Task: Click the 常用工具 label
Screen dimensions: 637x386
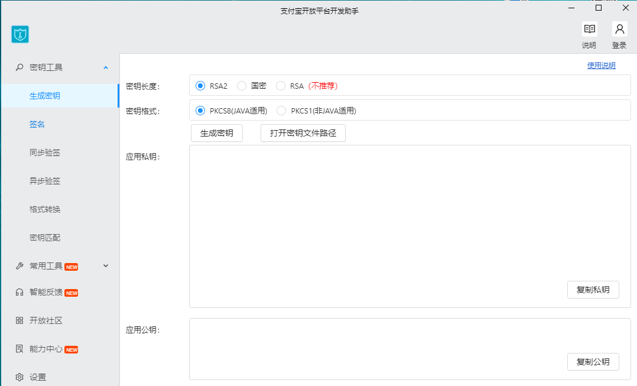Action: click(x=46, y=266)
